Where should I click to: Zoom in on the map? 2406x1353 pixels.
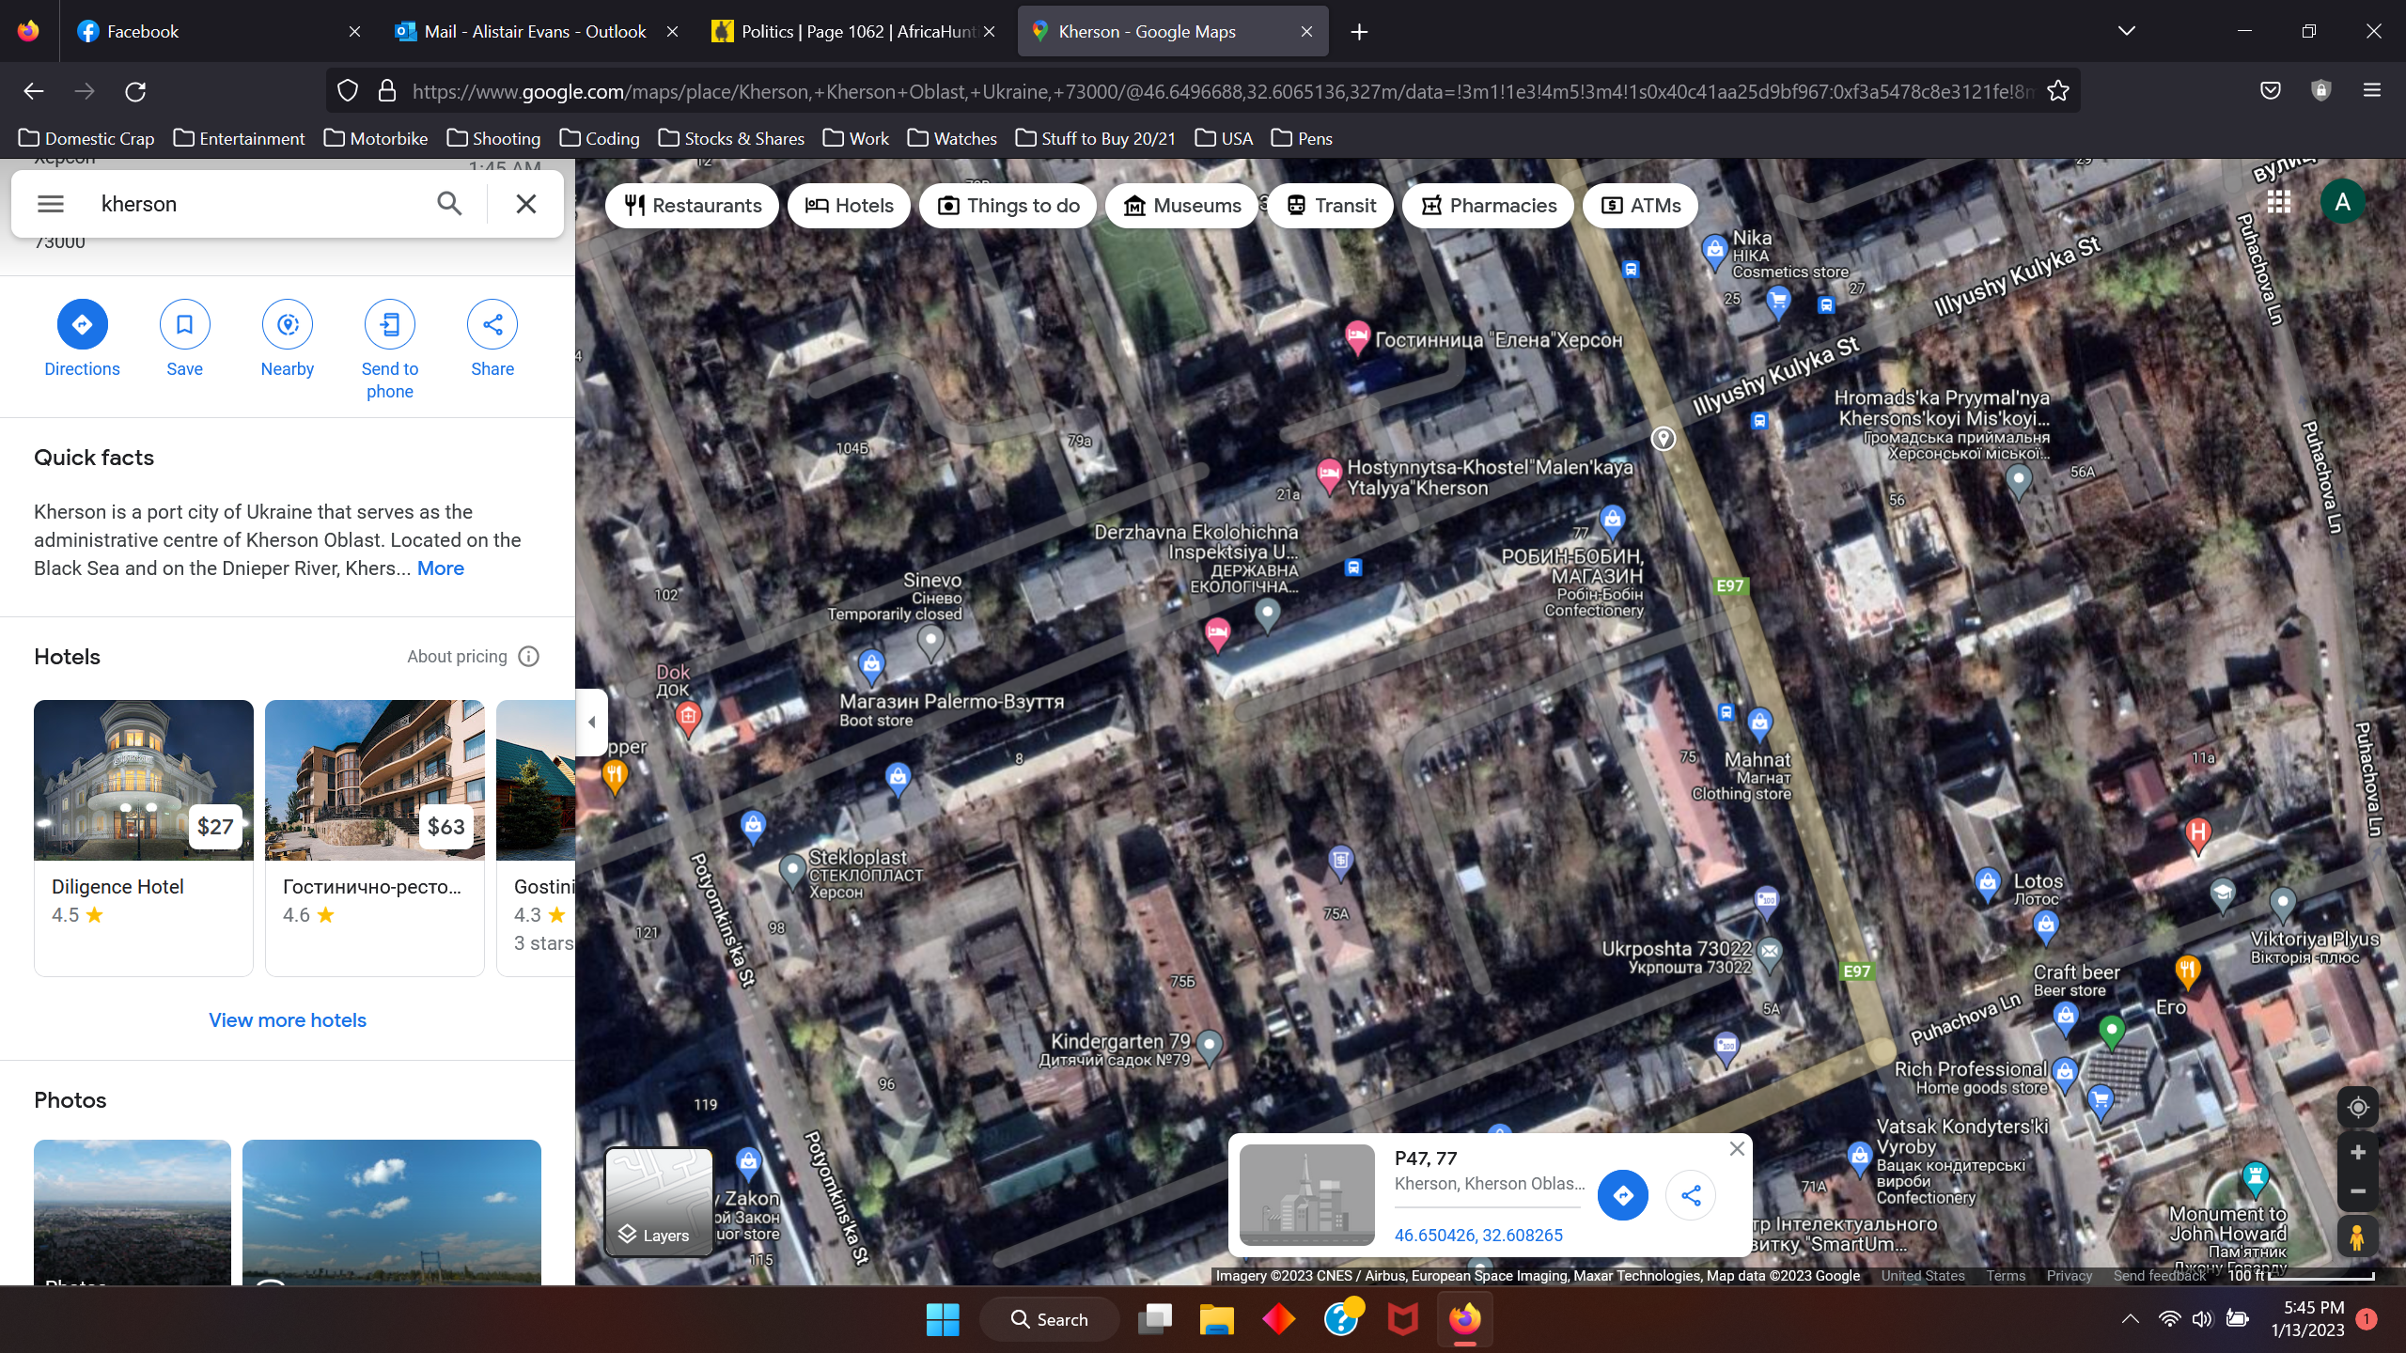tap(2357, 1153)
